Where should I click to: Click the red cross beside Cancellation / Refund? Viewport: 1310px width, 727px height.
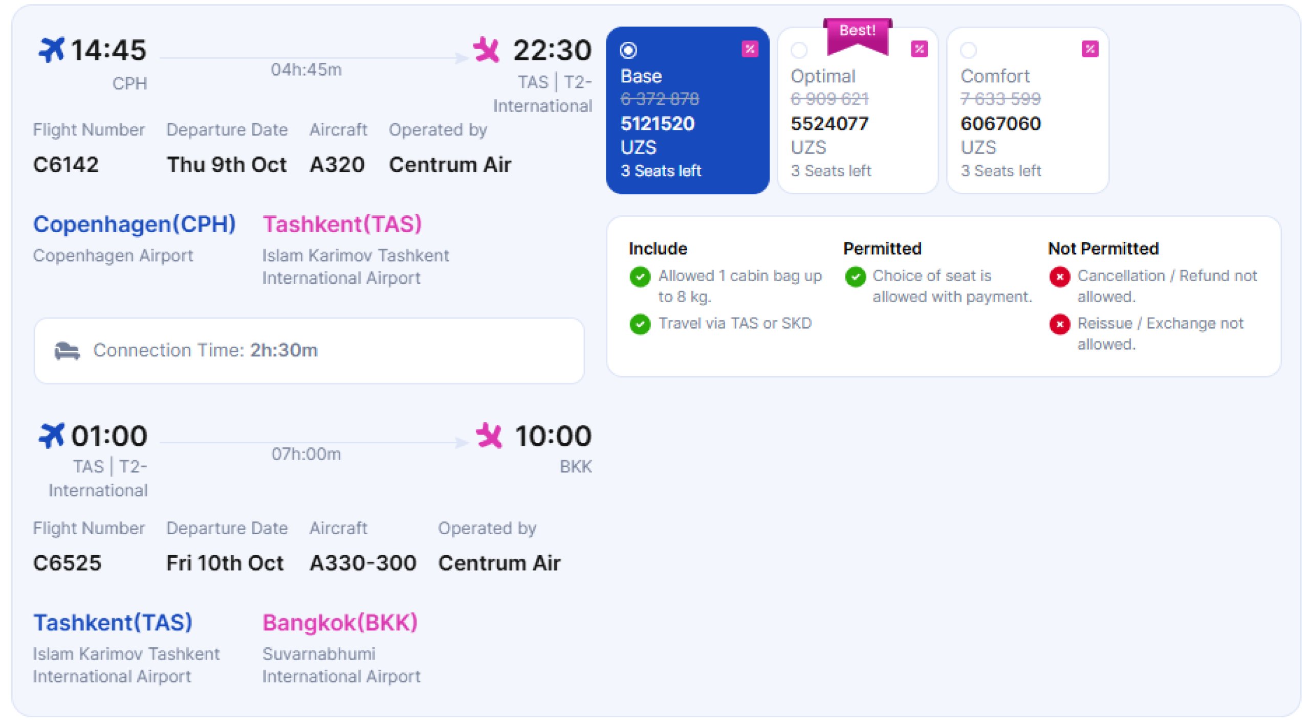click(1060, 277)
